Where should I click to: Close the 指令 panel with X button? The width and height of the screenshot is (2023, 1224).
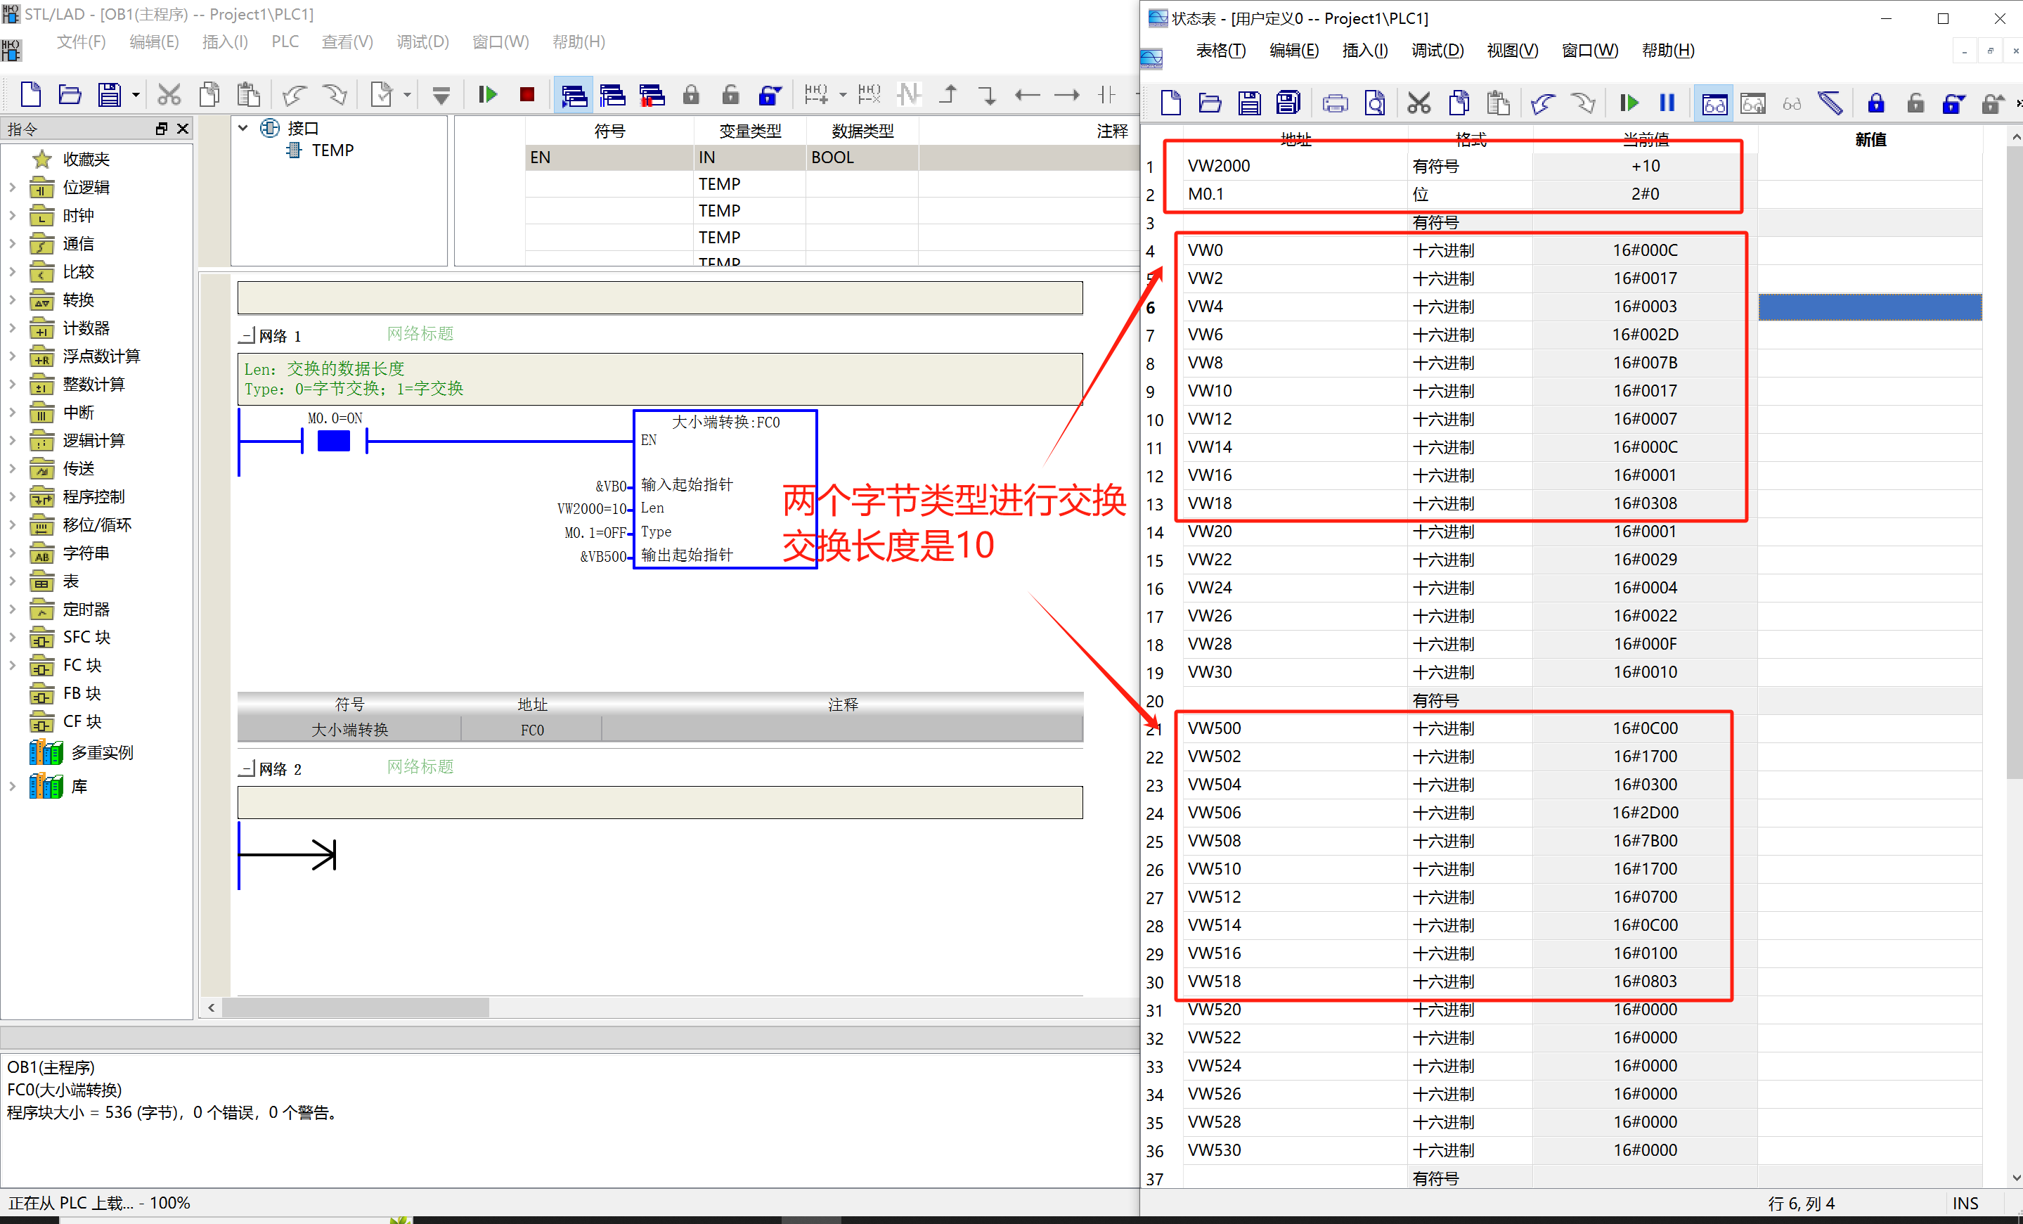(x=182, y=129)
